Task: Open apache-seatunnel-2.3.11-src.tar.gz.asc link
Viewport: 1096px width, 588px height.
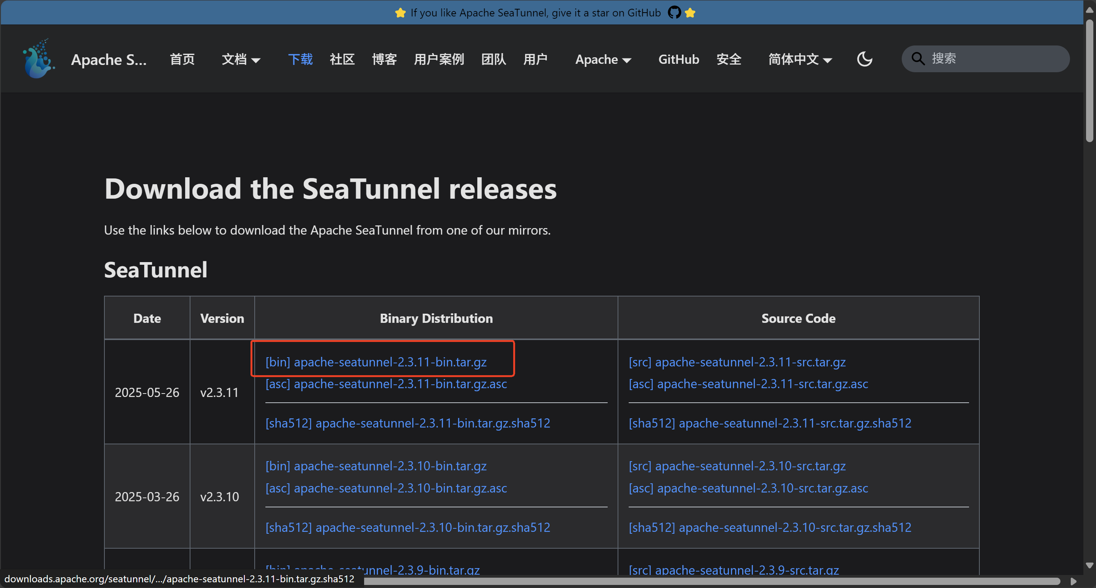Action: tap(748, 384)
